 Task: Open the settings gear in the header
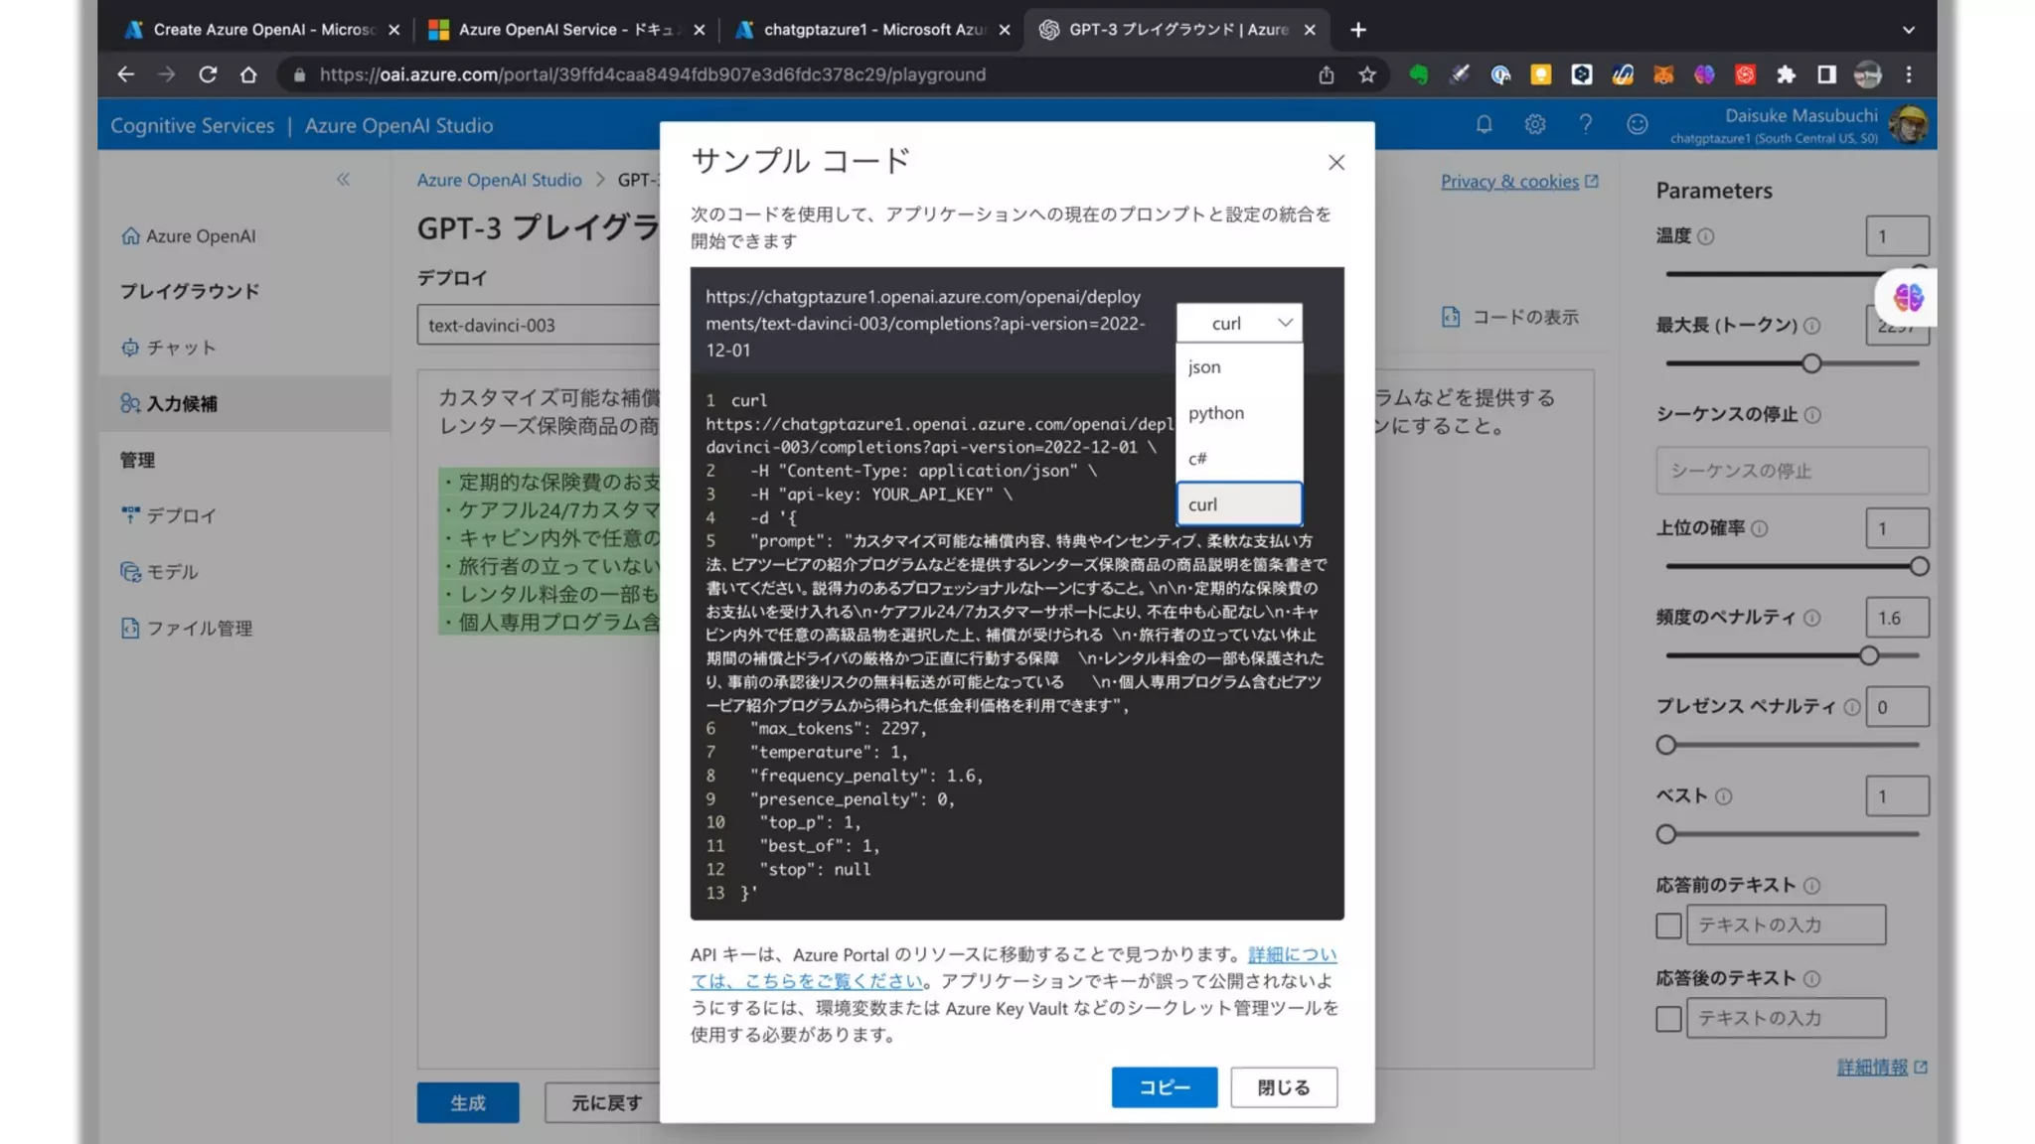click(x=1535, y=125)
